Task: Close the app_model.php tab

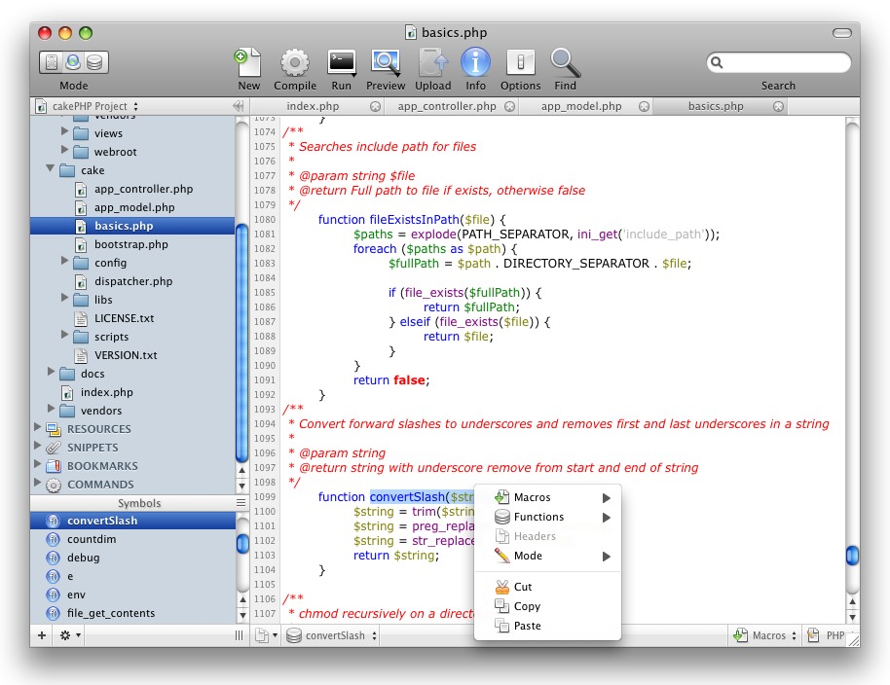Action: pyautogui.click(x=644, y=107)
